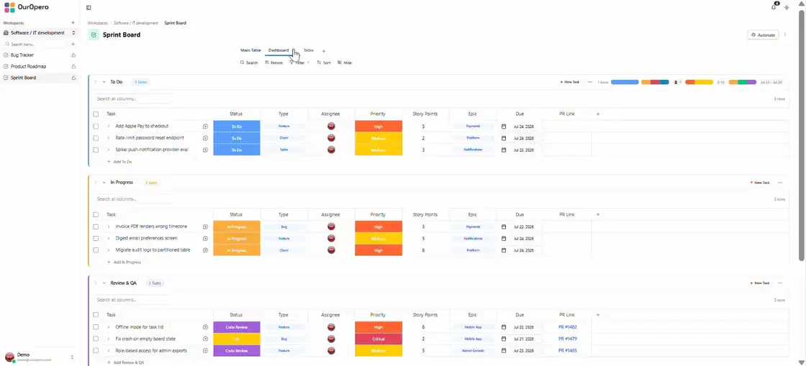This screenshot has width=806, height=366.
Task: Open the board's three-dot menu beside Automate
Action: 785,35
